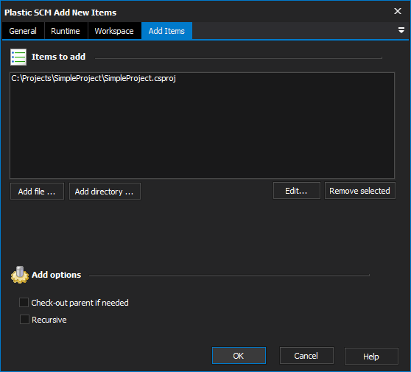The height and width of the screenshot is (372, 411).
Task: Confirm with the OK button
Action: (x=239, y=356)
